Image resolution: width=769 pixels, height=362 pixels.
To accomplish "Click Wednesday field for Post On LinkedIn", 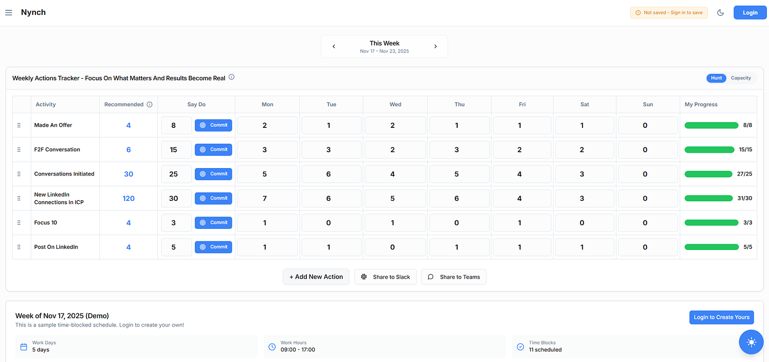I will click(x=396, y=247).
